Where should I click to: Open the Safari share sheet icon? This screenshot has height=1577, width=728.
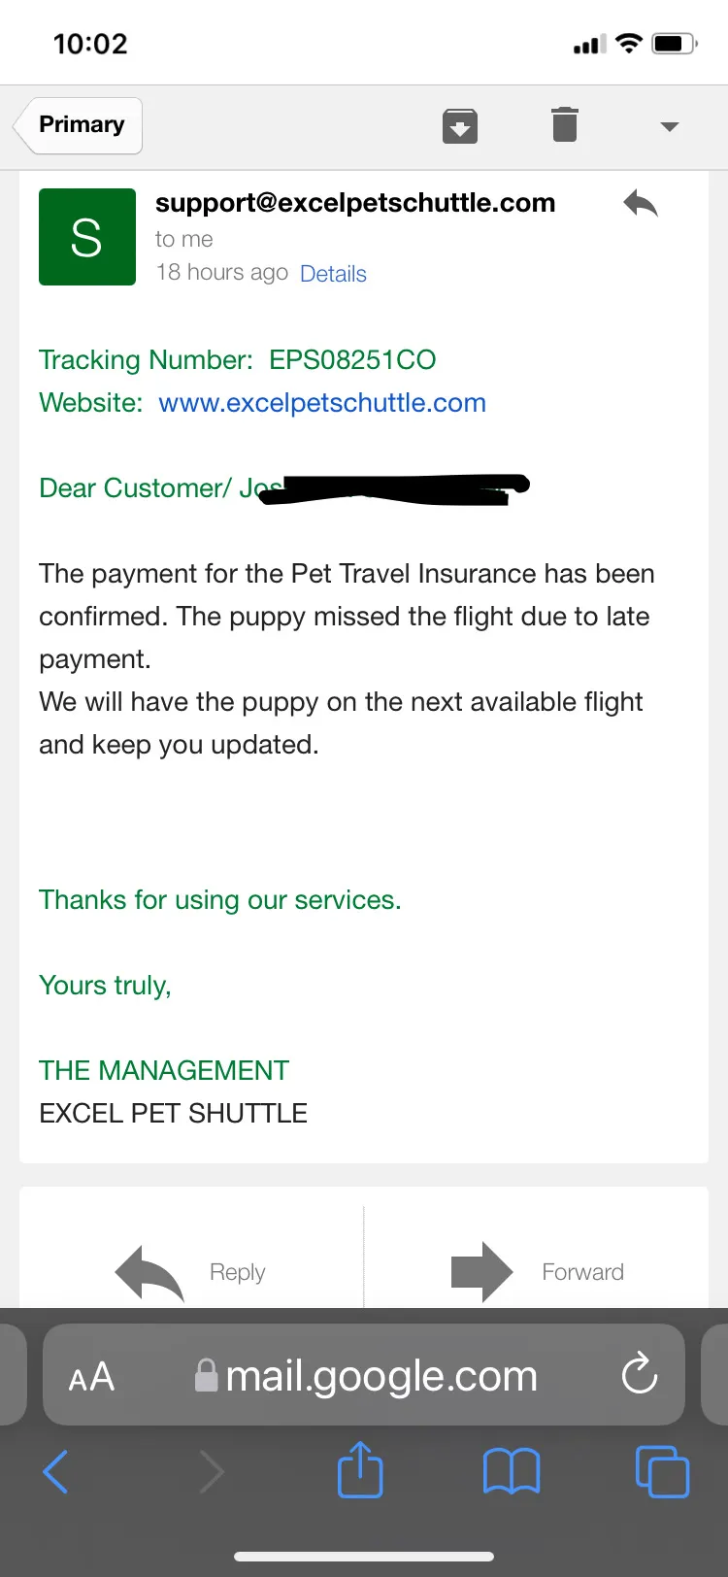[360, 1469]
